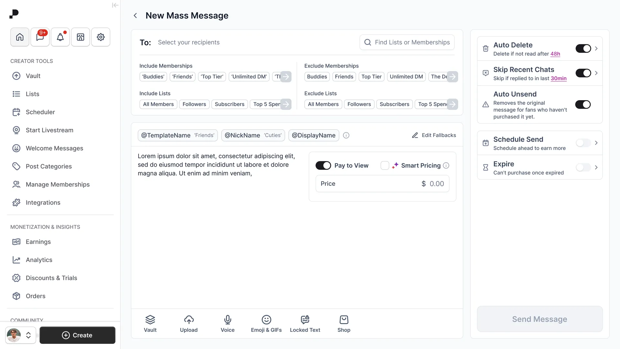
Task: Open Manage Memberships in the sidebar
Action: [57, 184]
